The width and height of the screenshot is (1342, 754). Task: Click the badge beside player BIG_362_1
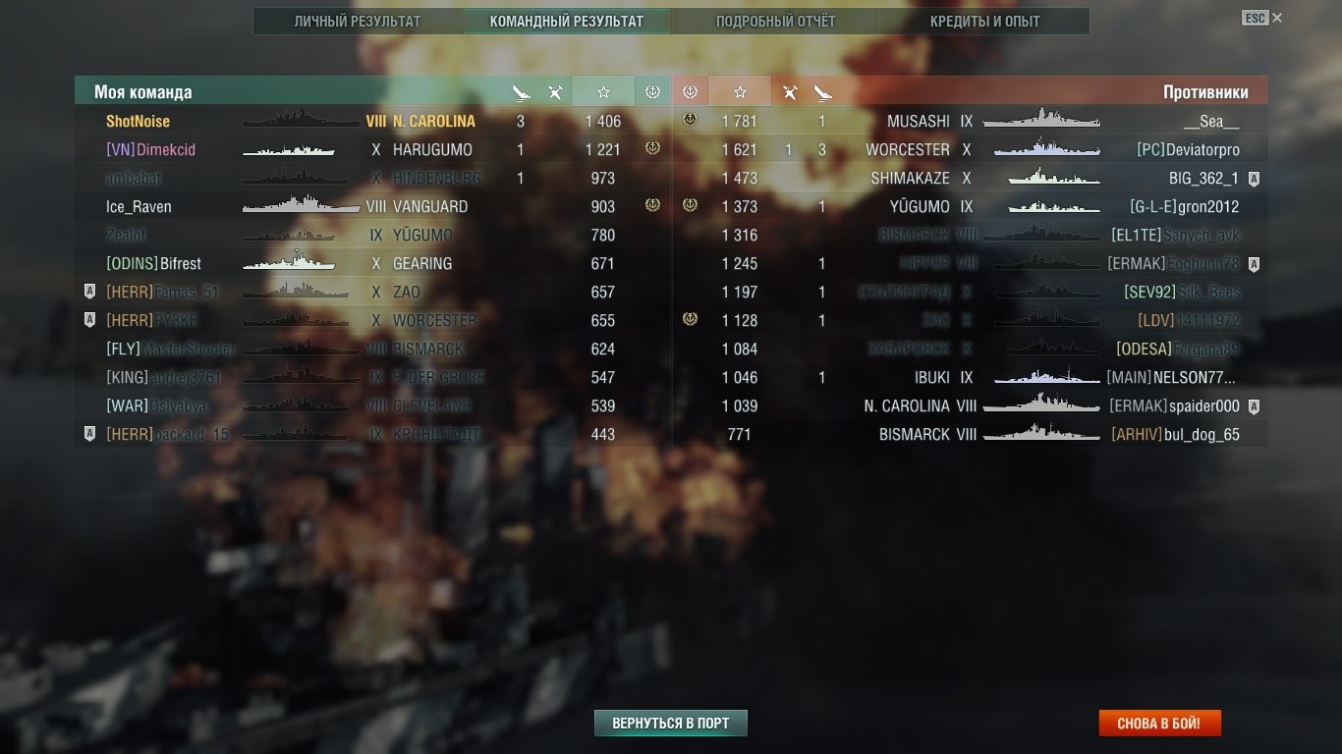click(1254, 179)
